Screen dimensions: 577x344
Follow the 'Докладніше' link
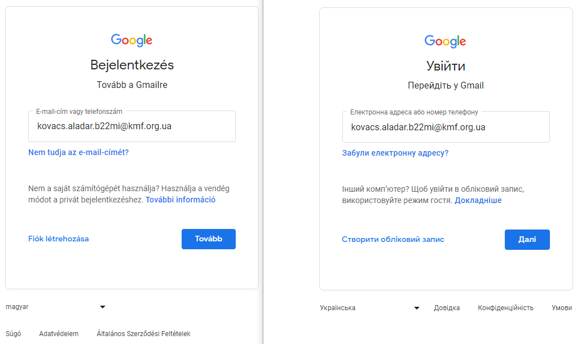478,200
